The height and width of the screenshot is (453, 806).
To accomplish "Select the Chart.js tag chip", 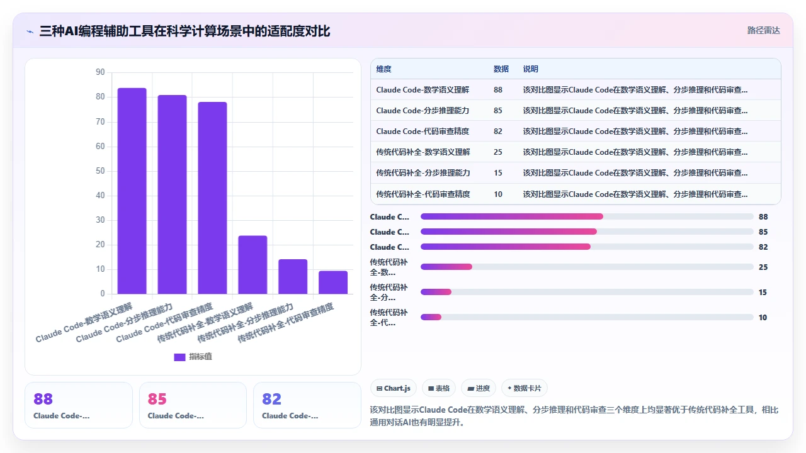I will point(394,388).
